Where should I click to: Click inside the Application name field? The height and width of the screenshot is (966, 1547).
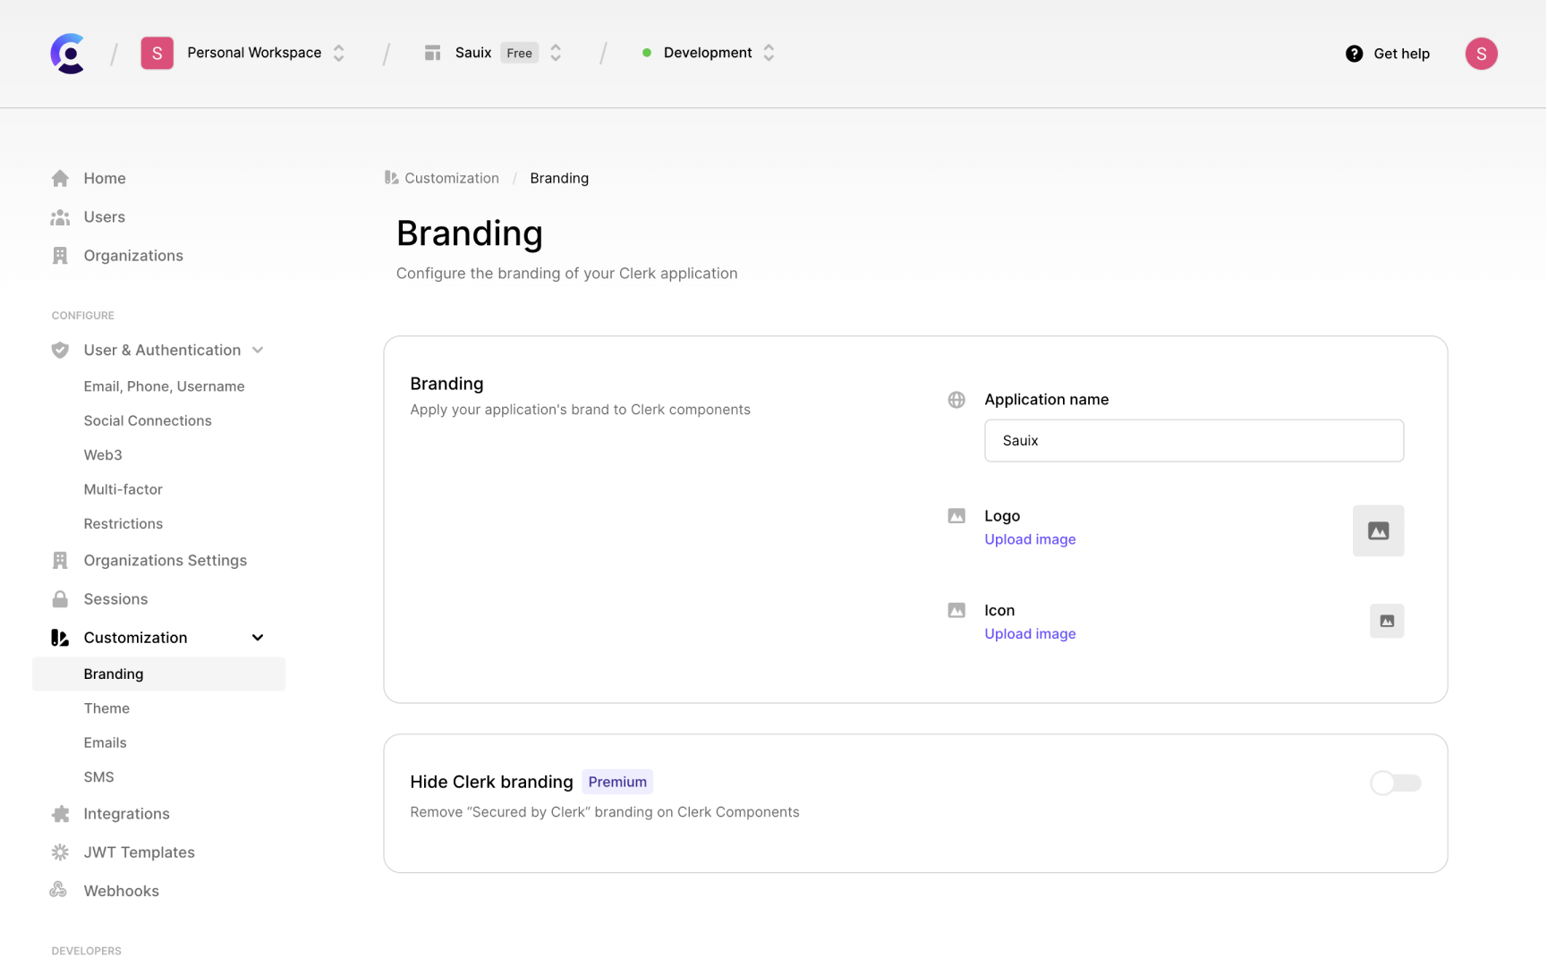point(1194,440)
